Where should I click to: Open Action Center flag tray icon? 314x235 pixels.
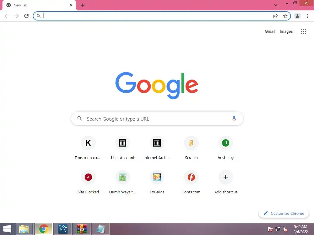pyautogui.click(x=270, y=229)
